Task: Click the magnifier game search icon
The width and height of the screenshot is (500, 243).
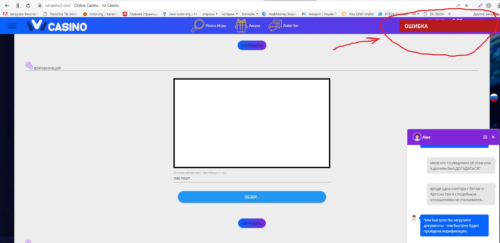Action: (x=197, y=26)
